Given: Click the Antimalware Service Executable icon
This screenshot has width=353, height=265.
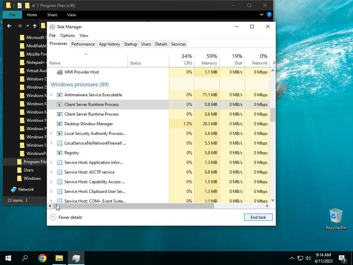Looking at the screenshot, I should [x=59, y=95].
